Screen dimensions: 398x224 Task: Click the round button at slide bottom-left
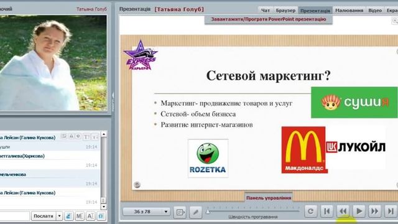pos(137,185)
